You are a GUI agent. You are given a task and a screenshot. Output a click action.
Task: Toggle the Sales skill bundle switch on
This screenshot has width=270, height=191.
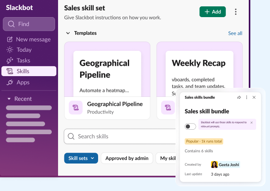(190, 127)
